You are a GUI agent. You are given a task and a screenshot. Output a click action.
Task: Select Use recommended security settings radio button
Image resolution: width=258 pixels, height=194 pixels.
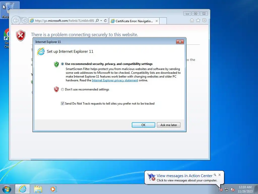tap(62, 64)
